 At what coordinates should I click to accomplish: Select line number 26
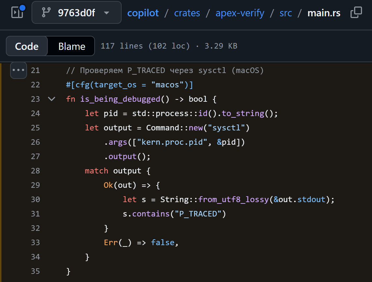(x=35, y=142)
